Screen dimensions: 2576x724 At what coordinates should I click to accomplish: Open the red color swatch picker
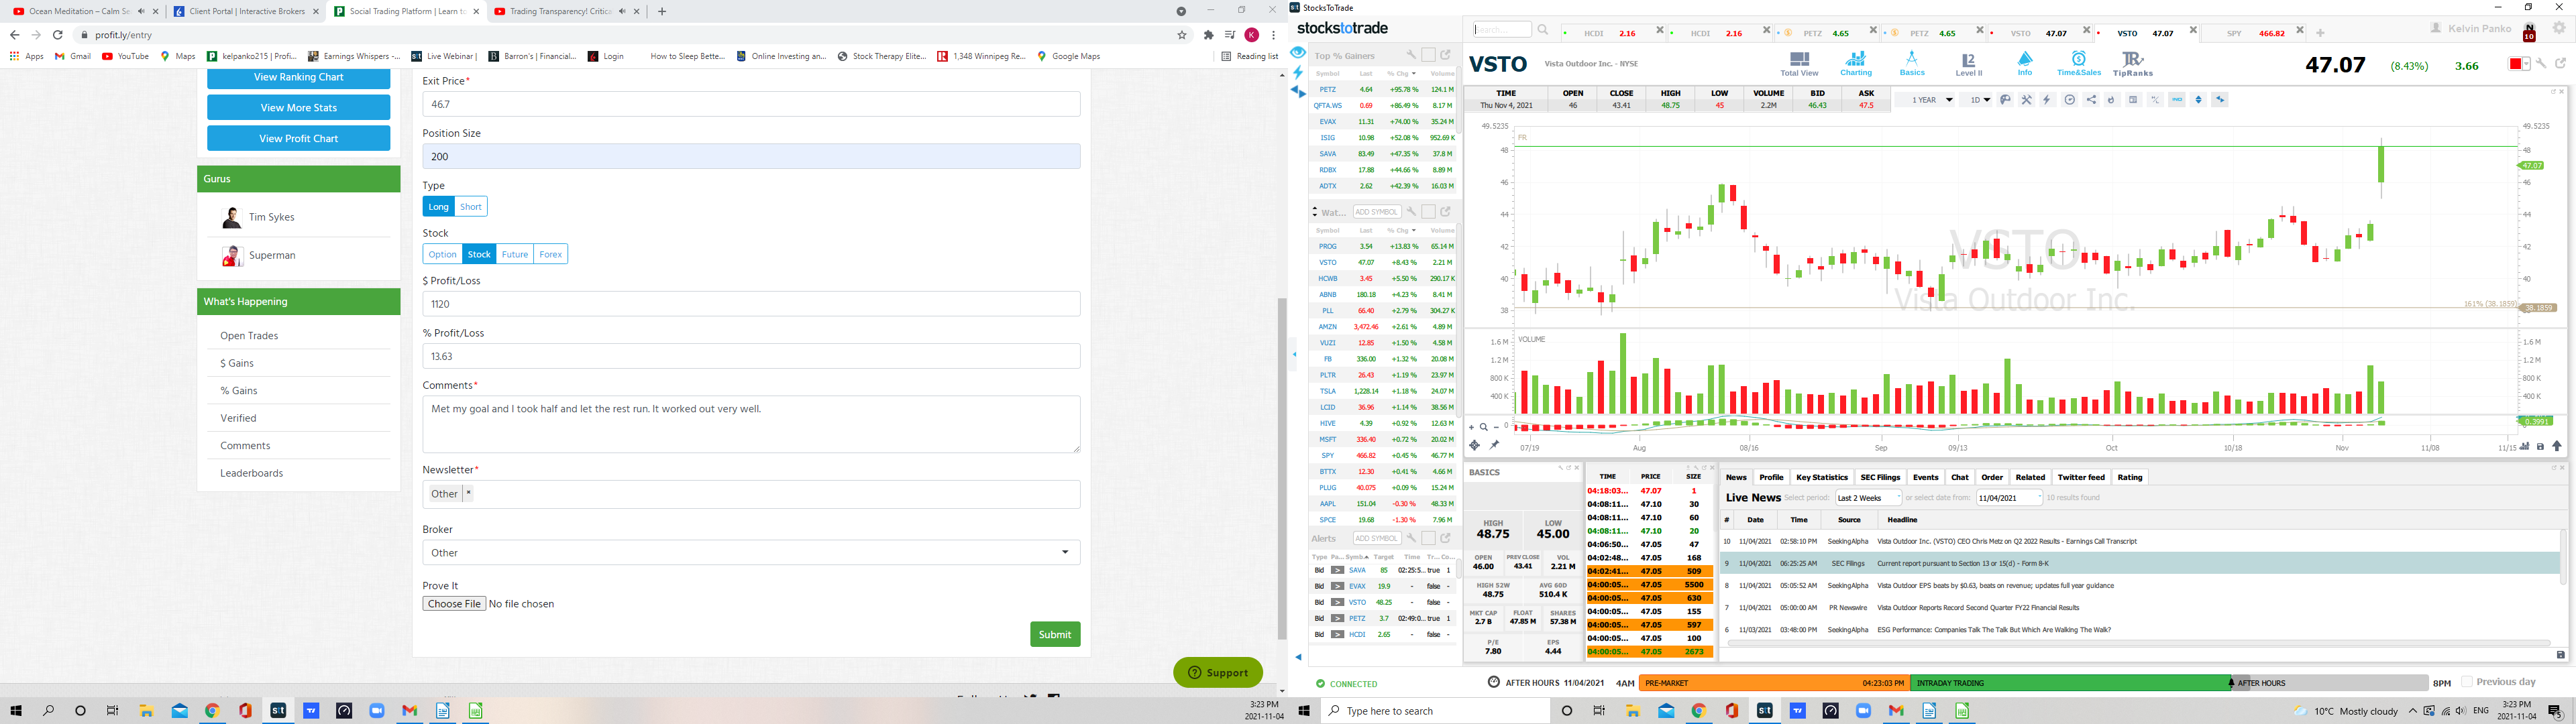2517,64
